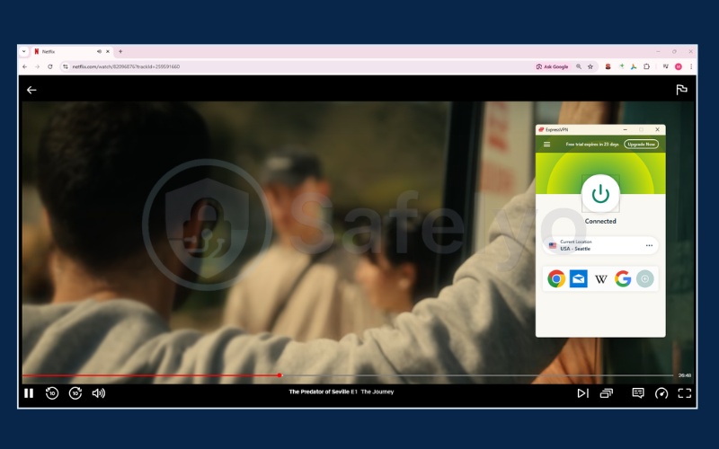Click the red playhead on the timeline
Image resolution: width=719 pixels, height=449 pixels.
(x=280, y=375)
